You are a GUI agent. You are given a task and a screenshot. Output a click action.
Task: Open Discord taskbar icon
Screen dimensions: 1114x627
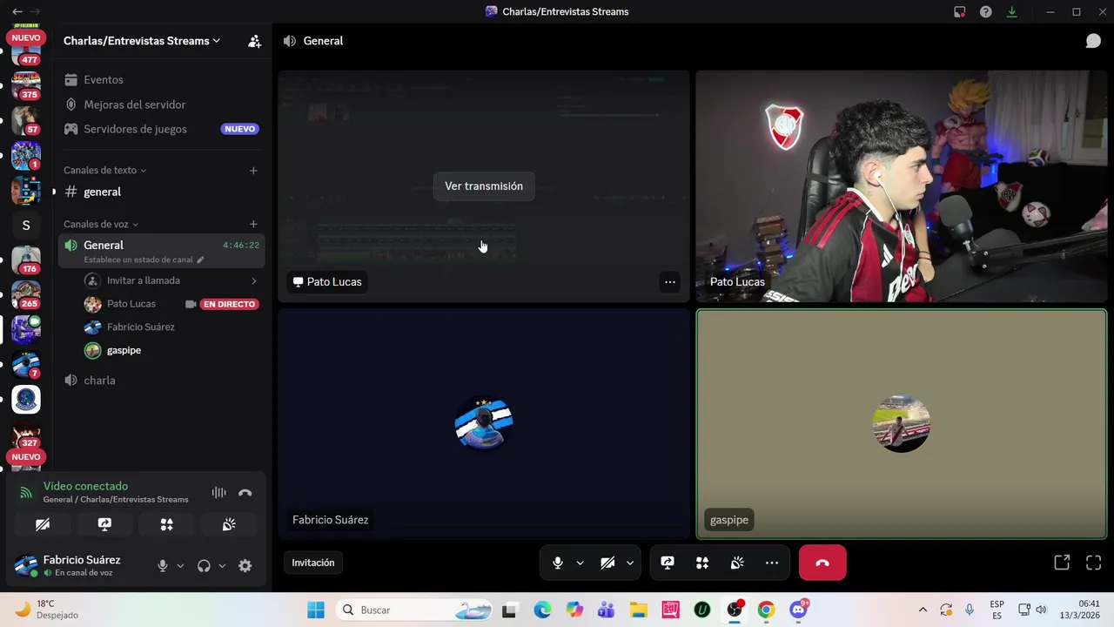click(x=798, y=610)
